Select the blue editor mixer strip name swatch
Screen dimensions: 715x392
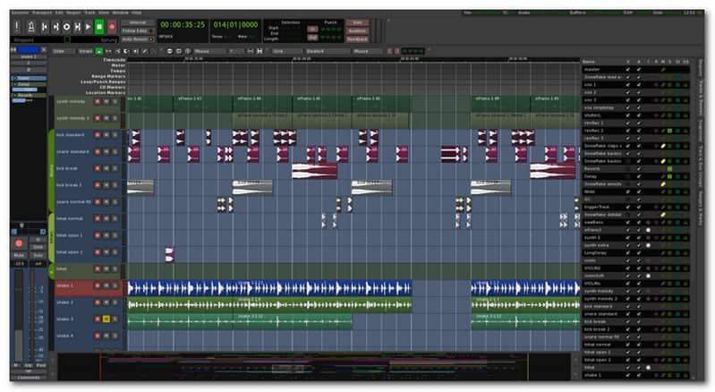click(29, 49)
